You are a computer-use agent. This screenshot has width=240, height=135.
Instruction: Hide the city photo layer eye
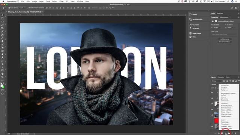(x=212, y=115)
